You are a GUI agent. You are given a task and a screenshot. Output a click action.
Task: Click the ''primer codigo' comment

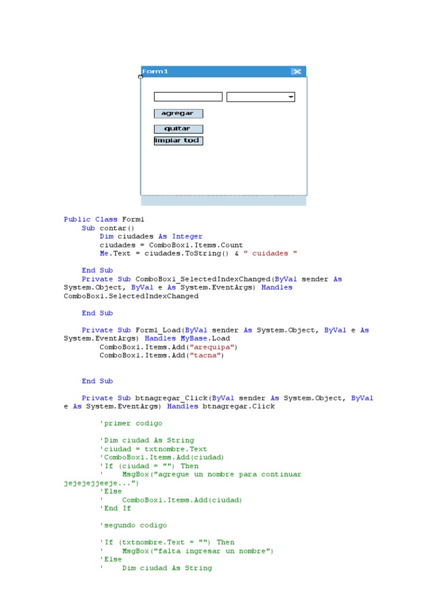131,423
